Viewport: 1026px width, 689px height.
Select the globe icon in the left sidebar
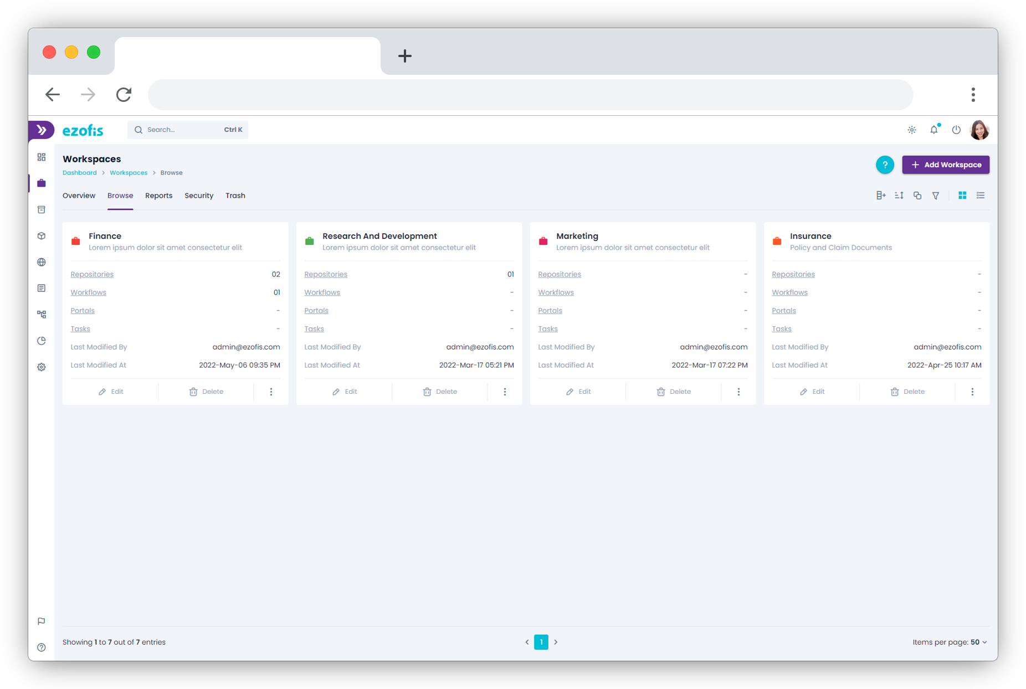[41, 262]
